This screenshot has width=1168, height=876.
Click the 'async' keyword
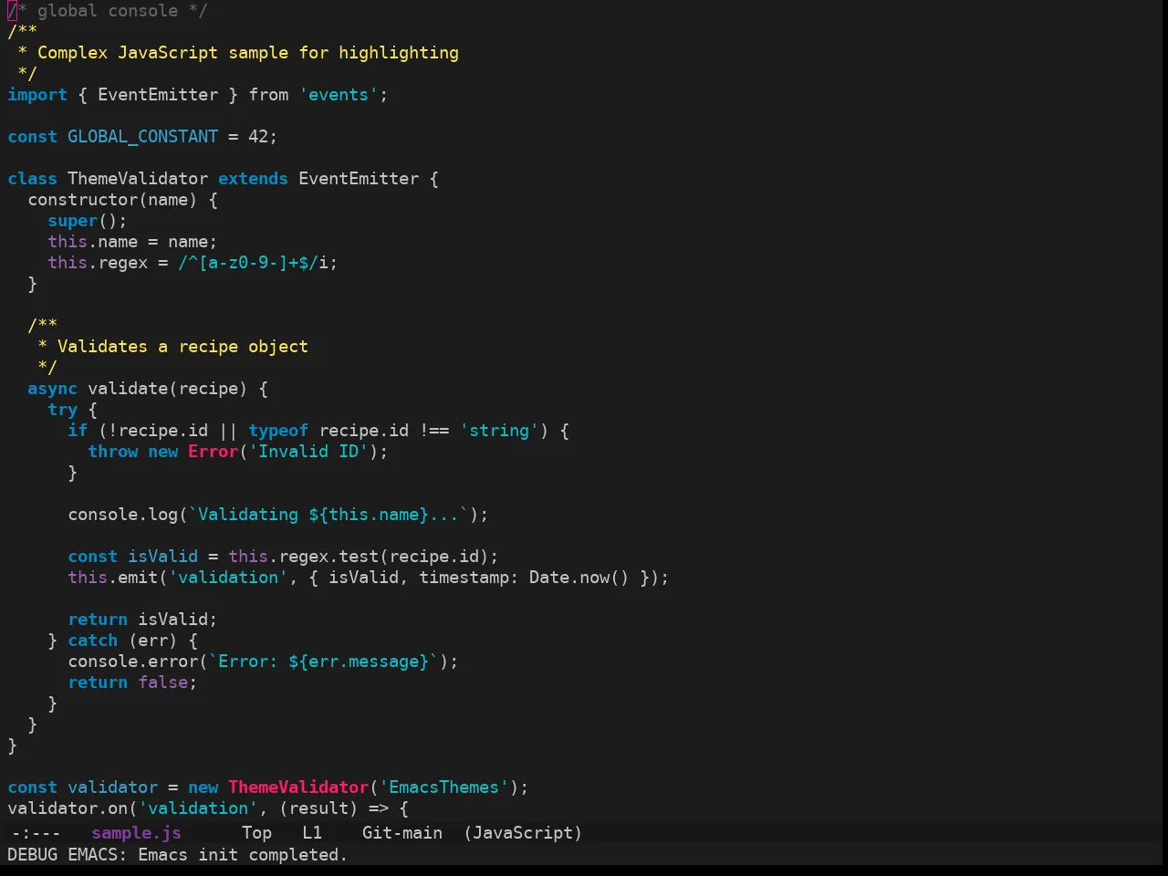click(x=52, y=389)
